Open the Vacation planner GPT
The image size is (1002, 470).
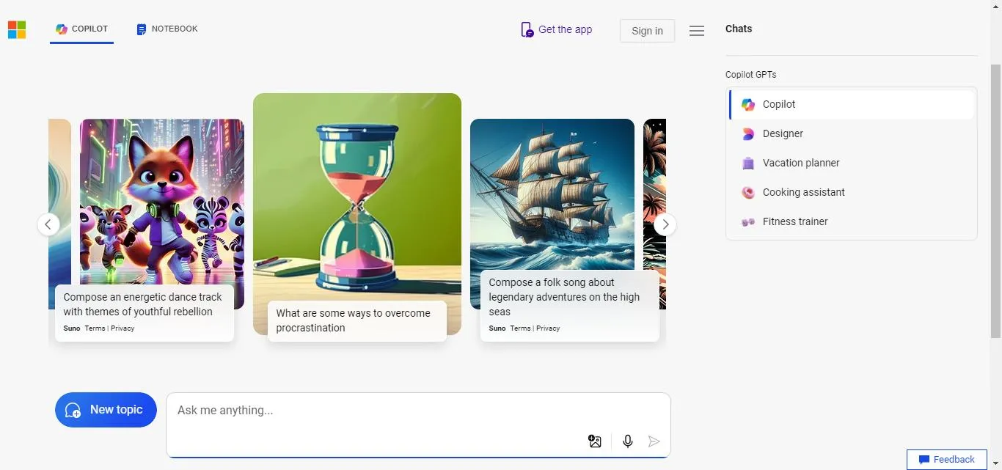coord(801,163)
